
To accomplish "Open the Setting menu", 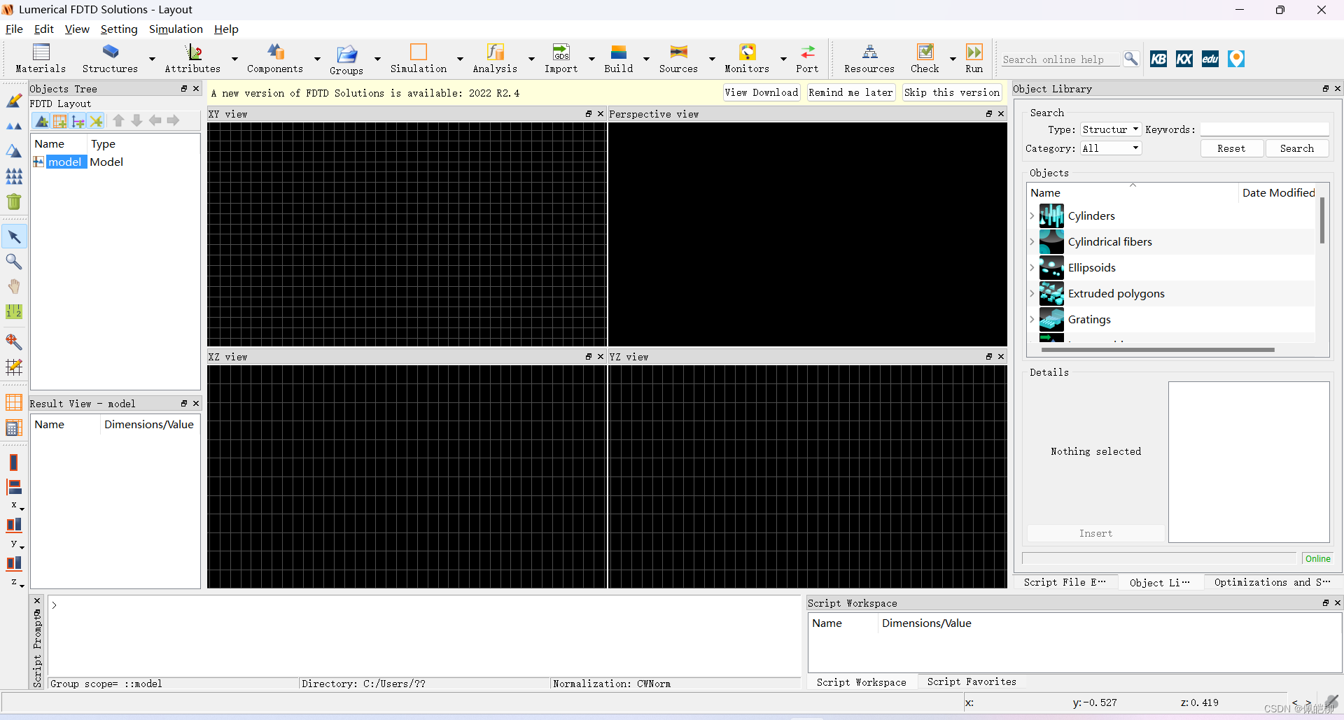I will tap(119, 29).
